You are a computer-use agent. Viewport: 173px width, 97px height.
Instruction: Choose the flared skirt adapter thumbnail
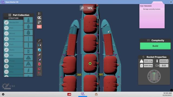[28, 58]
